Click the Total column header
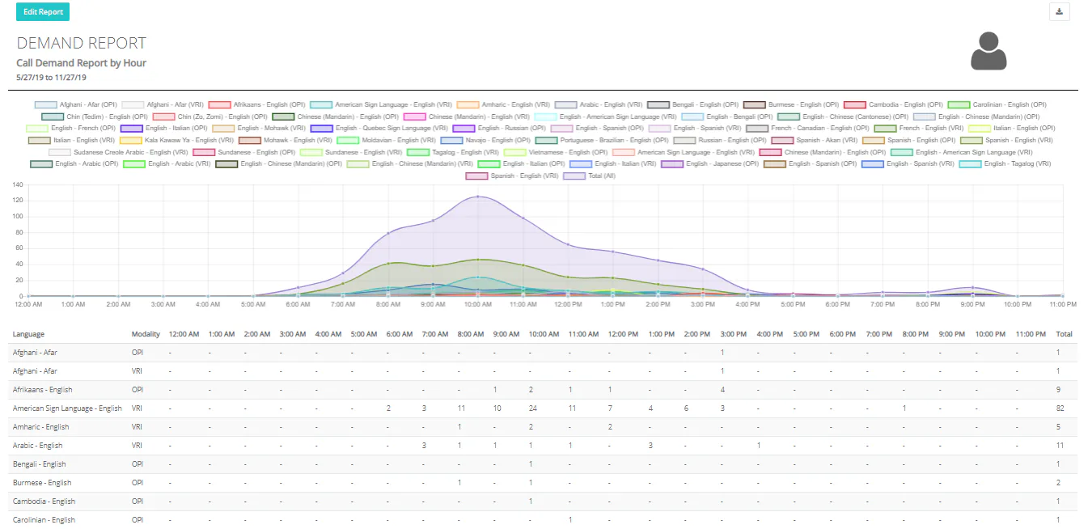Viewport: 1088px width, 529px height. [1065, 334]
